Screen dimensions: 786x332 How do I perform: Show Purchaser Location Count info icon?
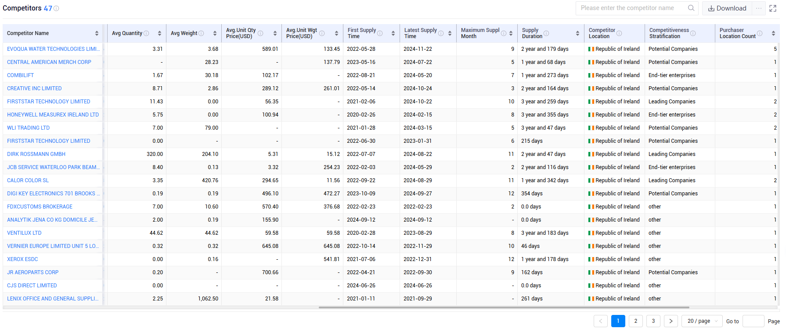(760, 33)
